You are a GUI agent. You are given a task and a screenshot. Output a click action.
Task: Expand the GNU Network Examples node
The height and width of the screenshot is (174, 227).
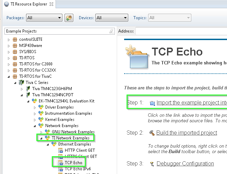pyautogui.click(x=41, y=132)
